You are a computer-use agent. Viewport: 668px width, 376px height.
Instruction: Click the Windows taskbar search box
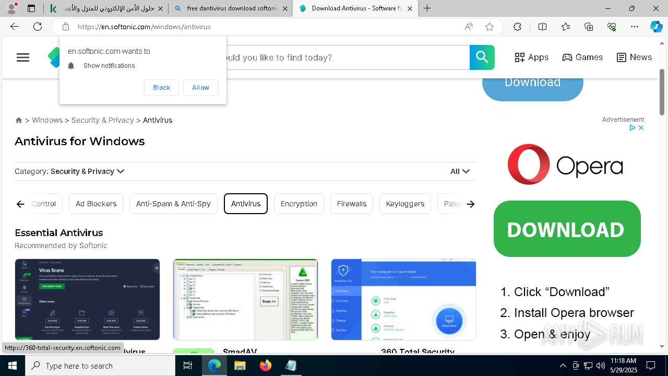pos(100,366)
